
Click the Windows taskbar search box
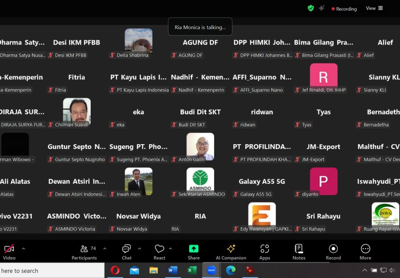point(44,270)
